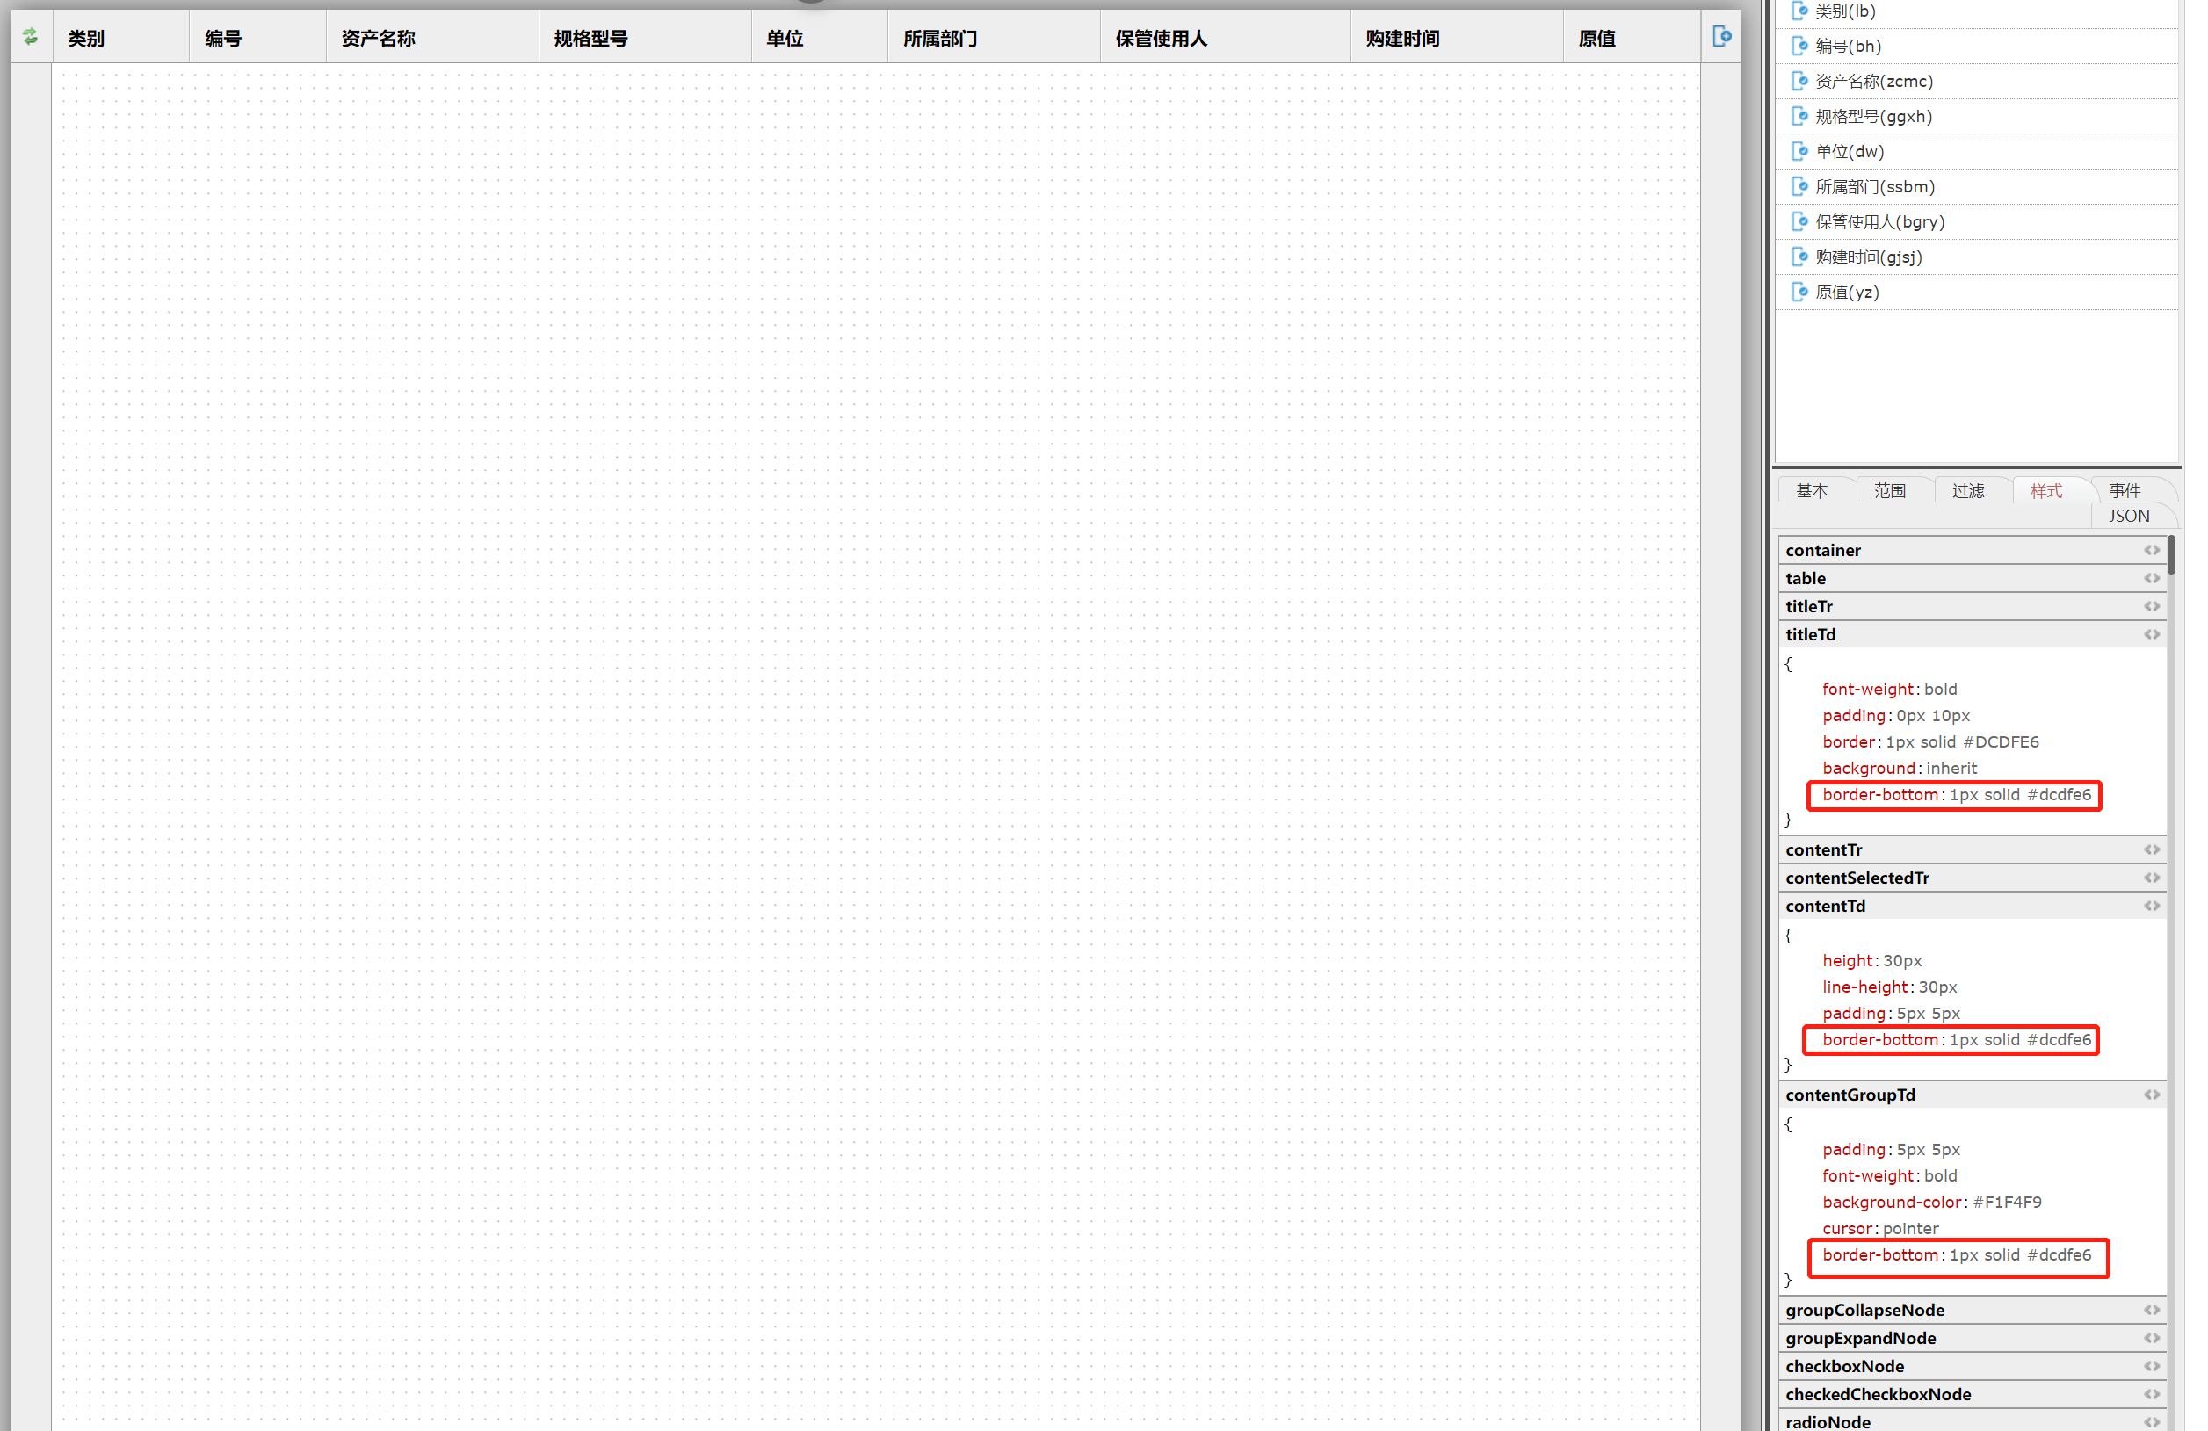Click the add column icon beside 原值

coord(1721,37)
